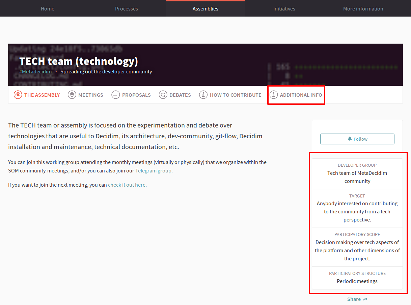Click the info icon next to HOW TO CONTRIBUTE
This screenshot has width=411, height=305.
point(203,95)
